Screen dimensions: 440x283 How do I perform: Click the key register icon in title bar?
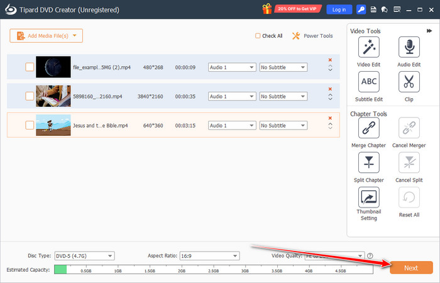tap(361, 9)
